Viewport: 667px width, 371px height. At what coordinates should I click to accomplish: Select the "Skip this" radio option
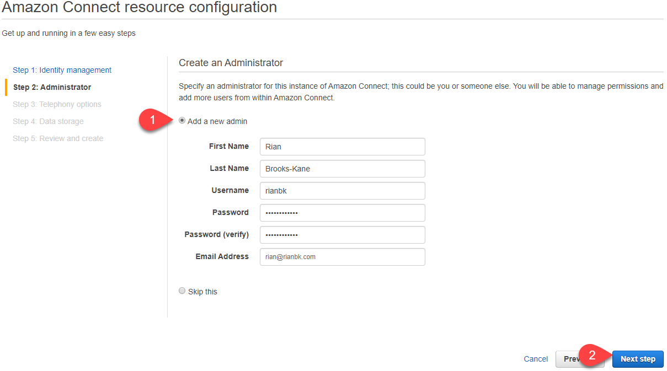click(182, 291)
